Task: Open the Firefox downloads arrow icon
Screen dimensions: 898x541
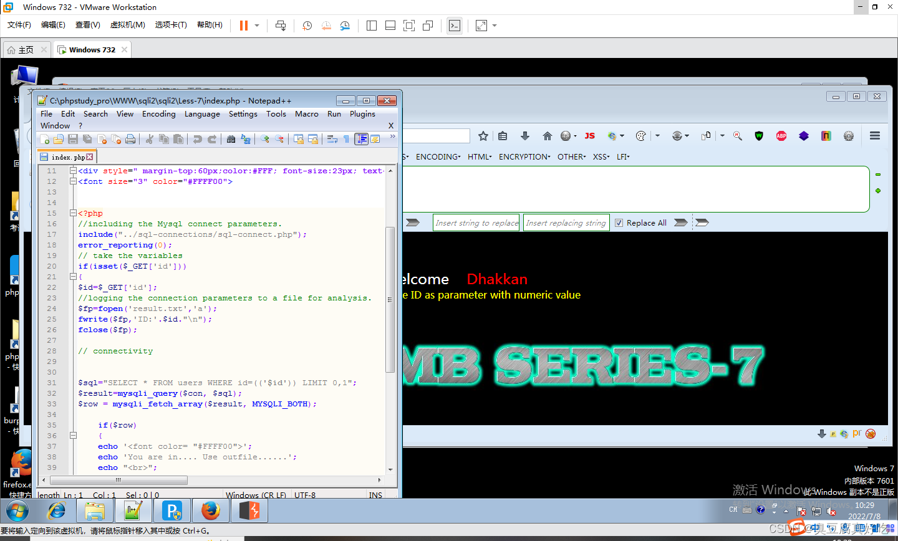Action: click(524, 136)
